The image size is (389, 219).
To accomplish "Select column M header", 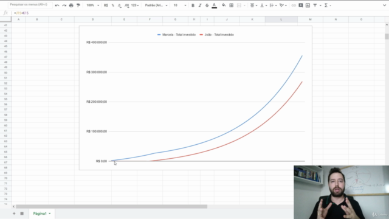I will (310, 19).
